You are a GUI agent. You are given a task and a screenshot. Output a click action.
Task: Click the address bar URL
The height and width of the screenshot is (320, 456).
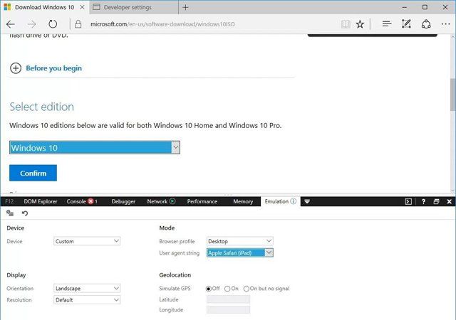[162, 24]
